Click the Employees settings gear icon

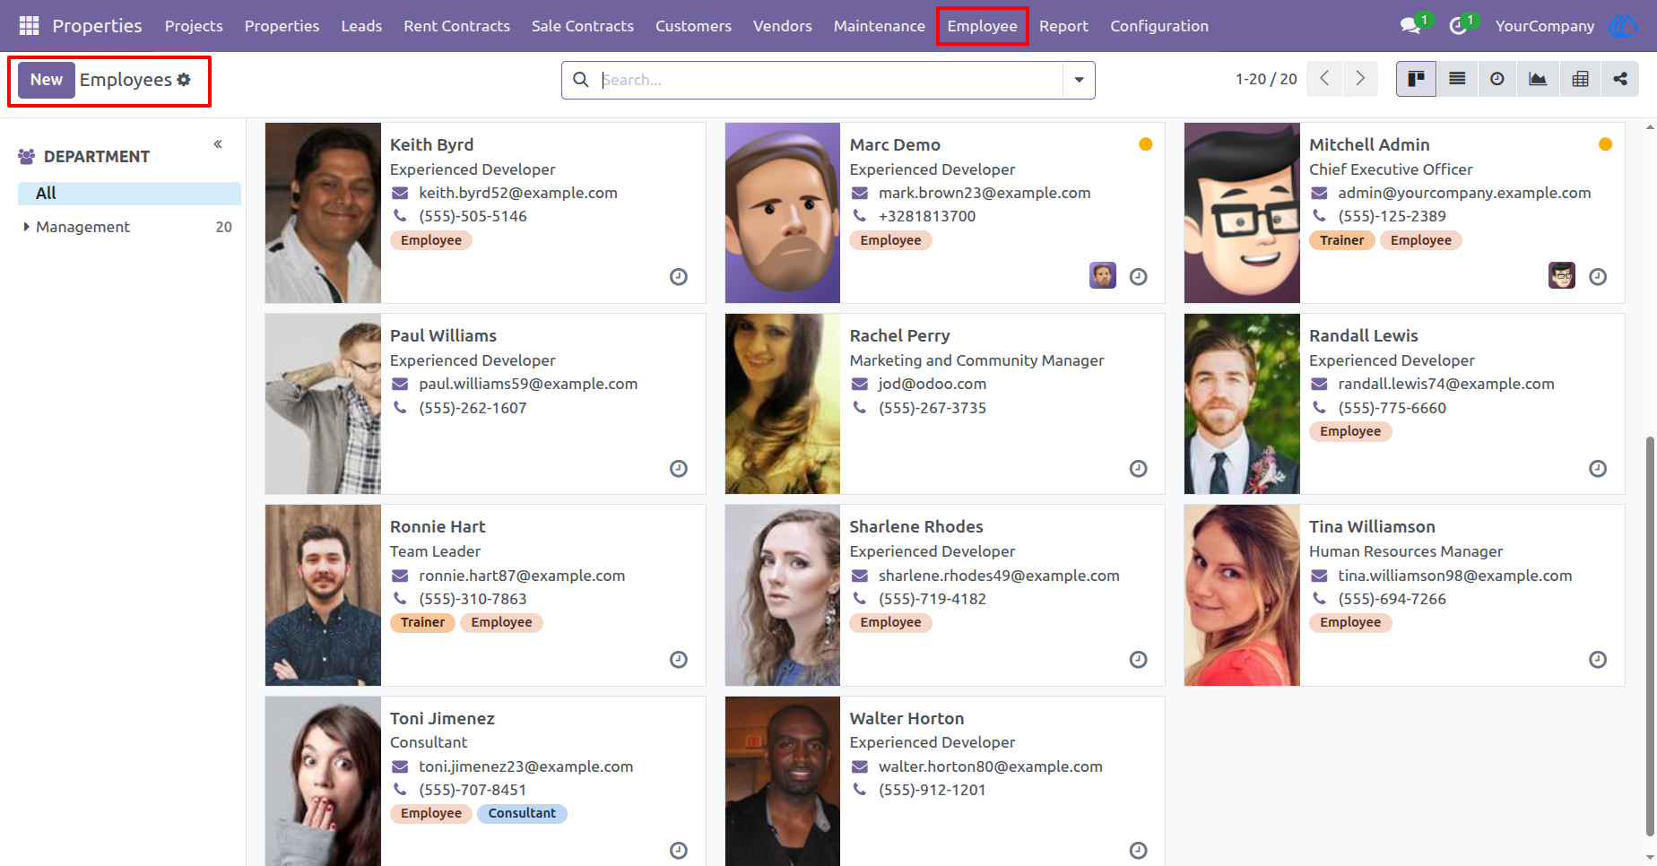click(x=184, y=80)
